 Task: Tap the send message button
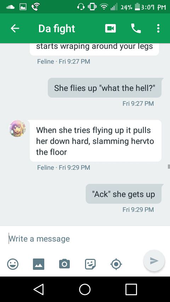click(154, 261)
